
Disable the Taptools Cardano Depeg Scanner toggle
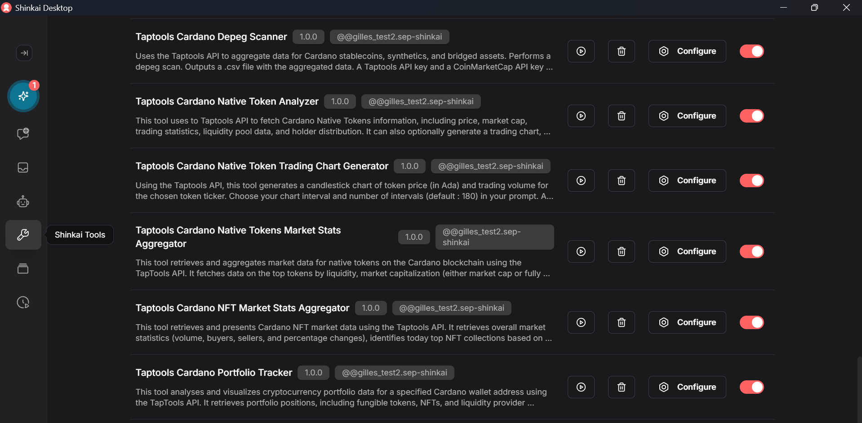pos(752,51)
